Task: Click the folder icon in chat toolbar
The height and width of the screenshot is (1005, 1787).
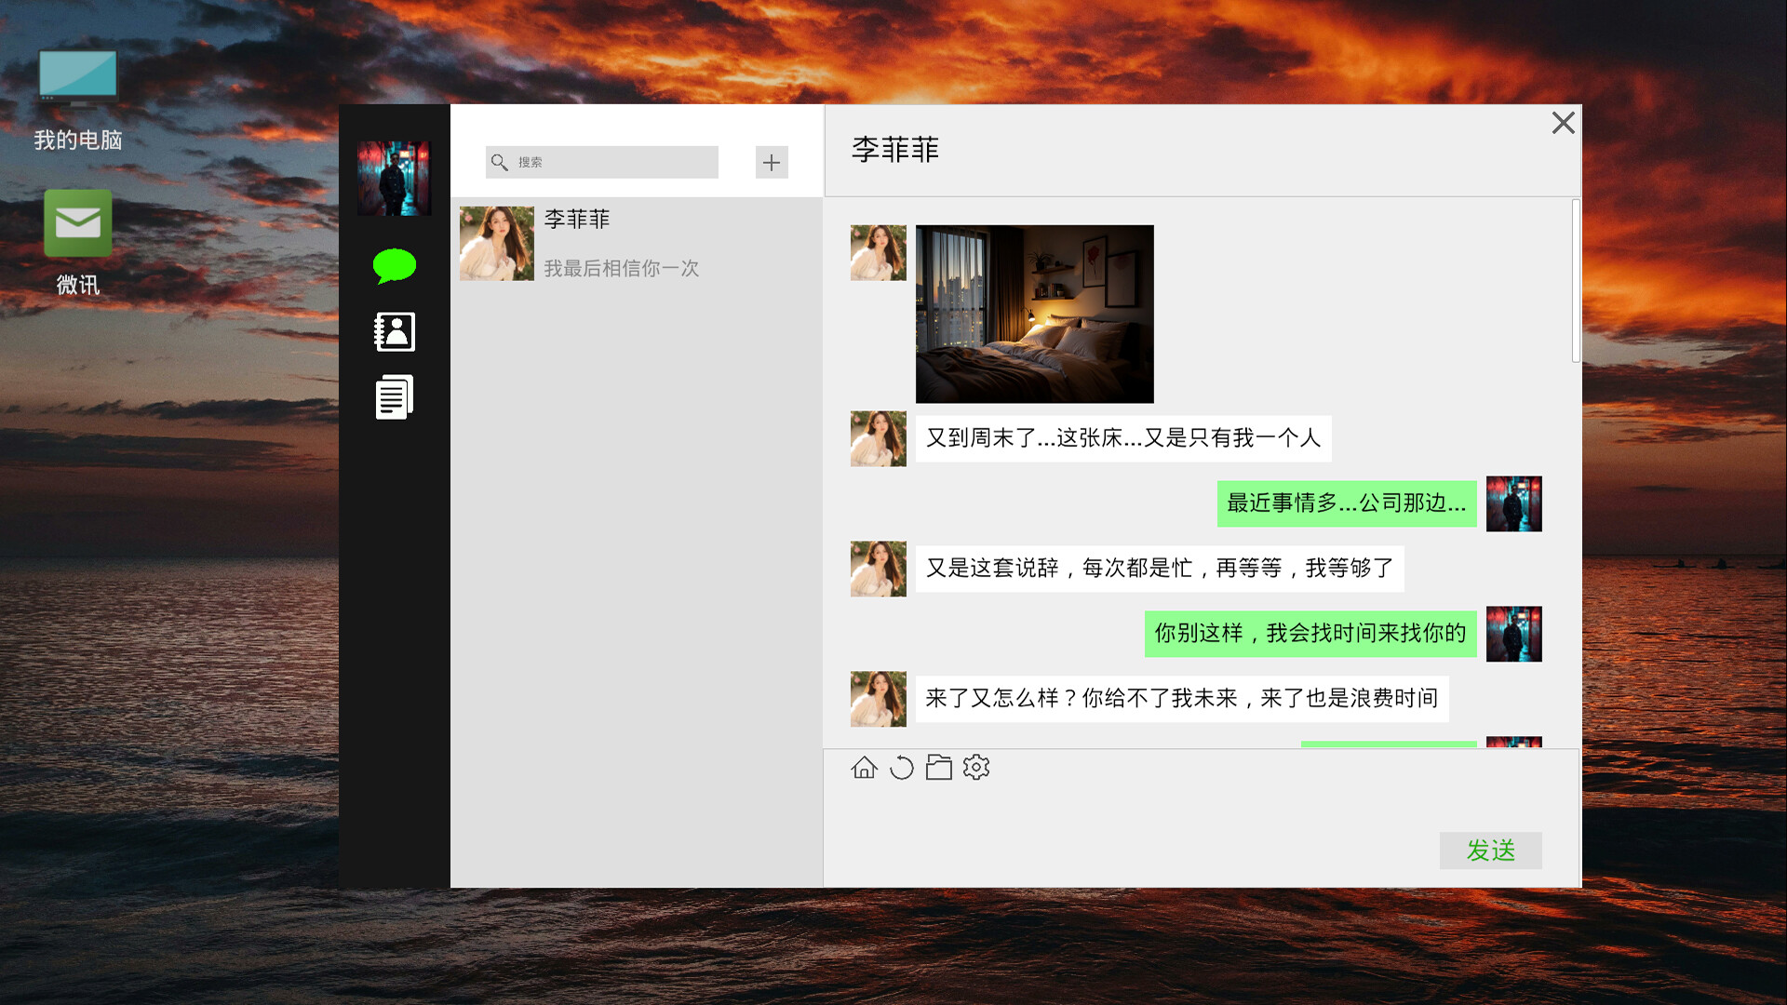Action: click(939, 768)
